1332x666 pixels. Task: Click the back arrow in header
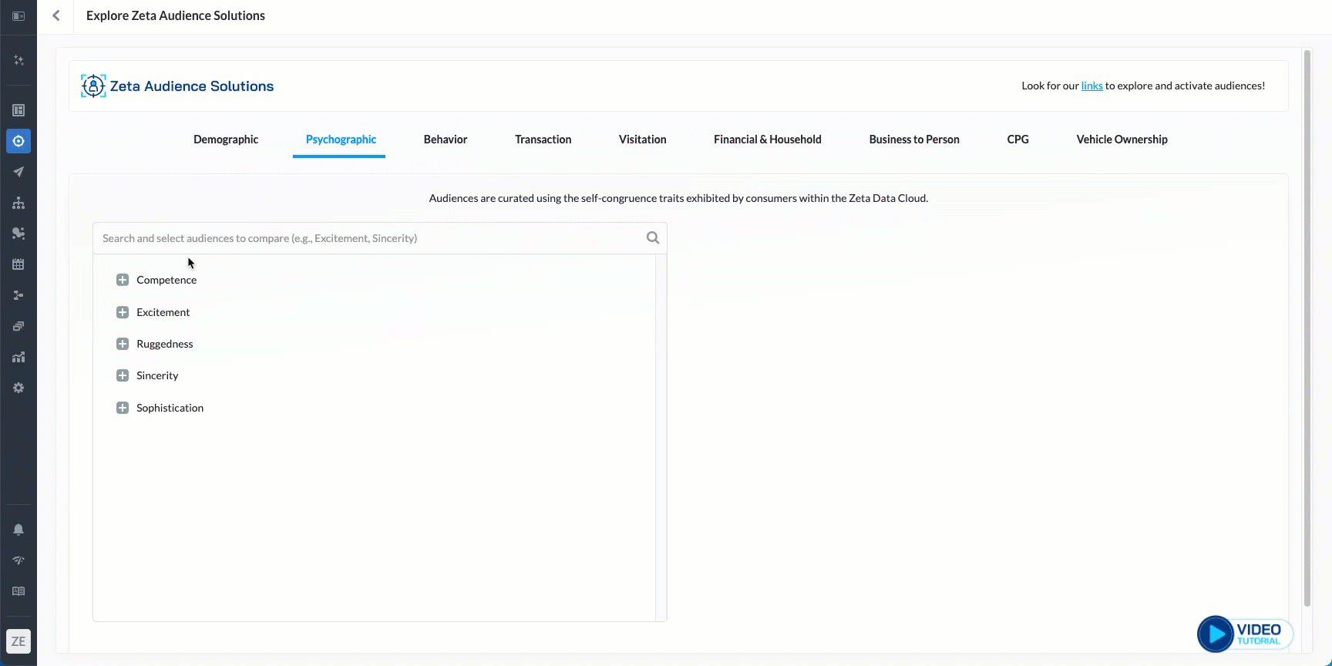(56, 15)
